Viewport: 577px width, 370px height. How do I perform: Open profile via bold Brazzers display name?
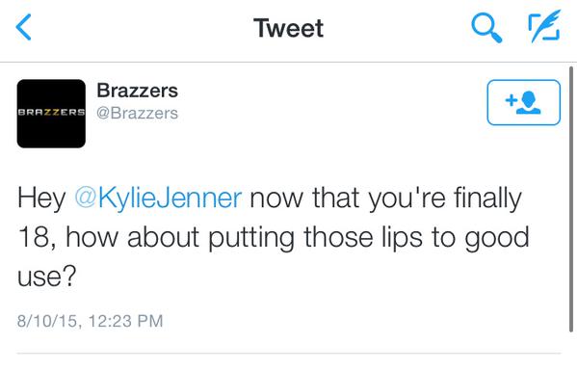click(137, 91)
